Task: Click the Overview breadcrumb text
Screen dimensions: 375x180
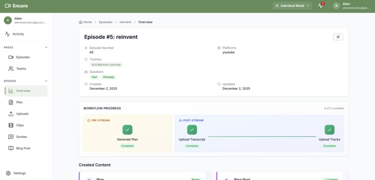Action: click(146, 22)
